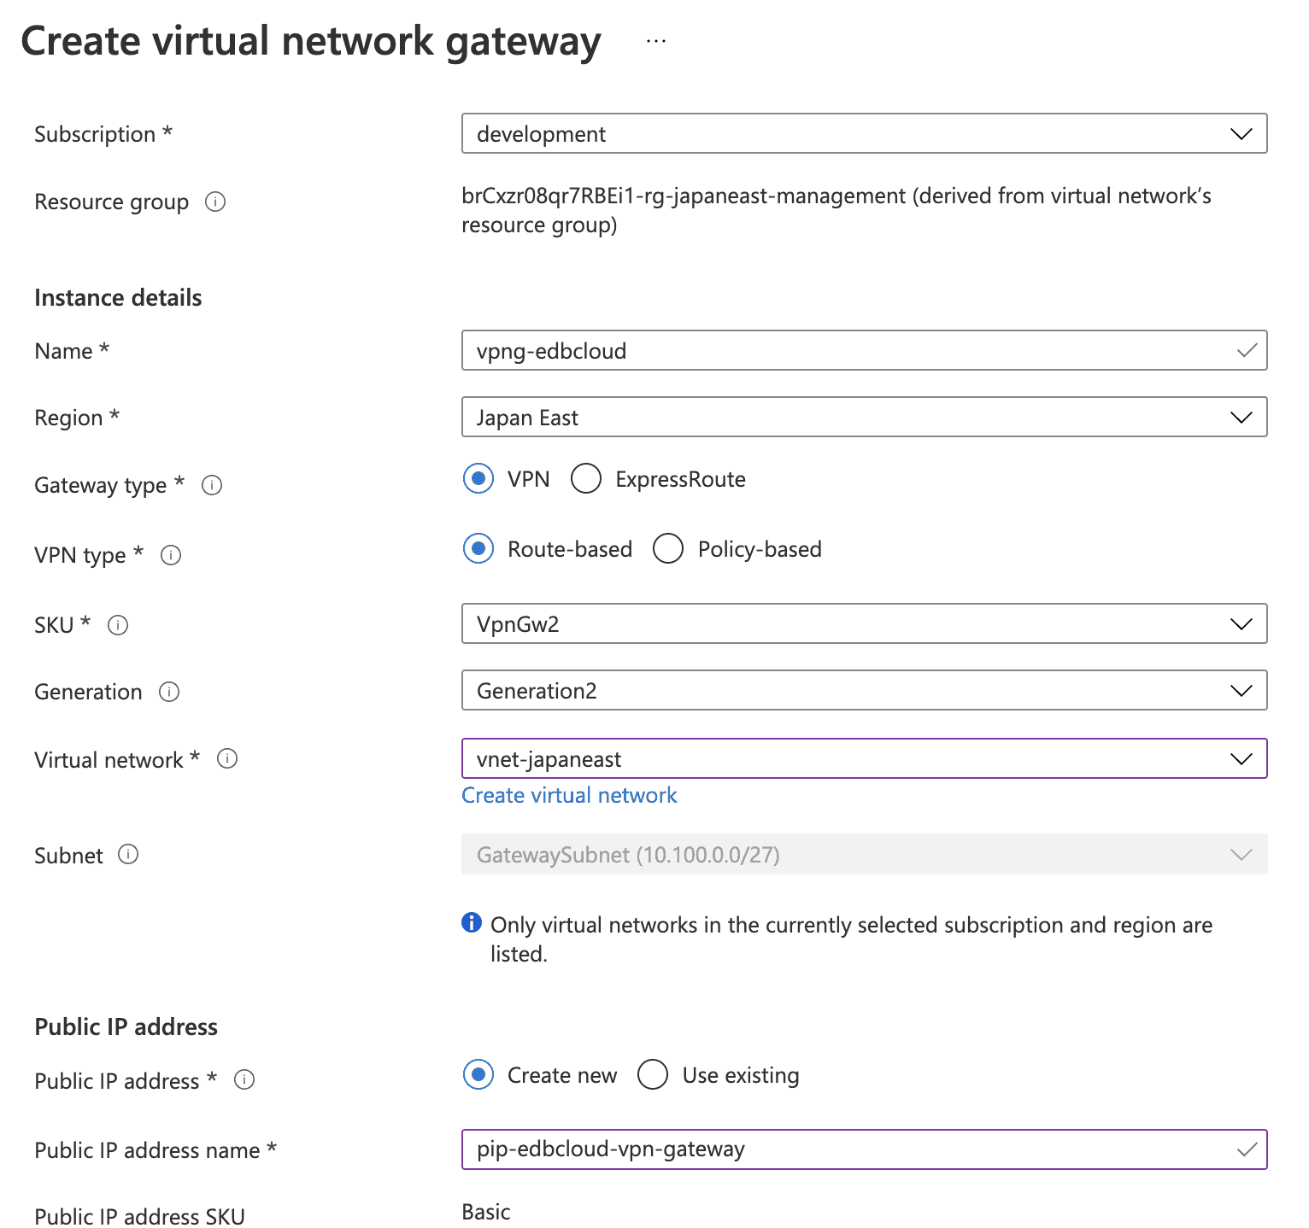Click the Virtual network info icon
The image size is (1309, 1228).
(x=227, y=758)
